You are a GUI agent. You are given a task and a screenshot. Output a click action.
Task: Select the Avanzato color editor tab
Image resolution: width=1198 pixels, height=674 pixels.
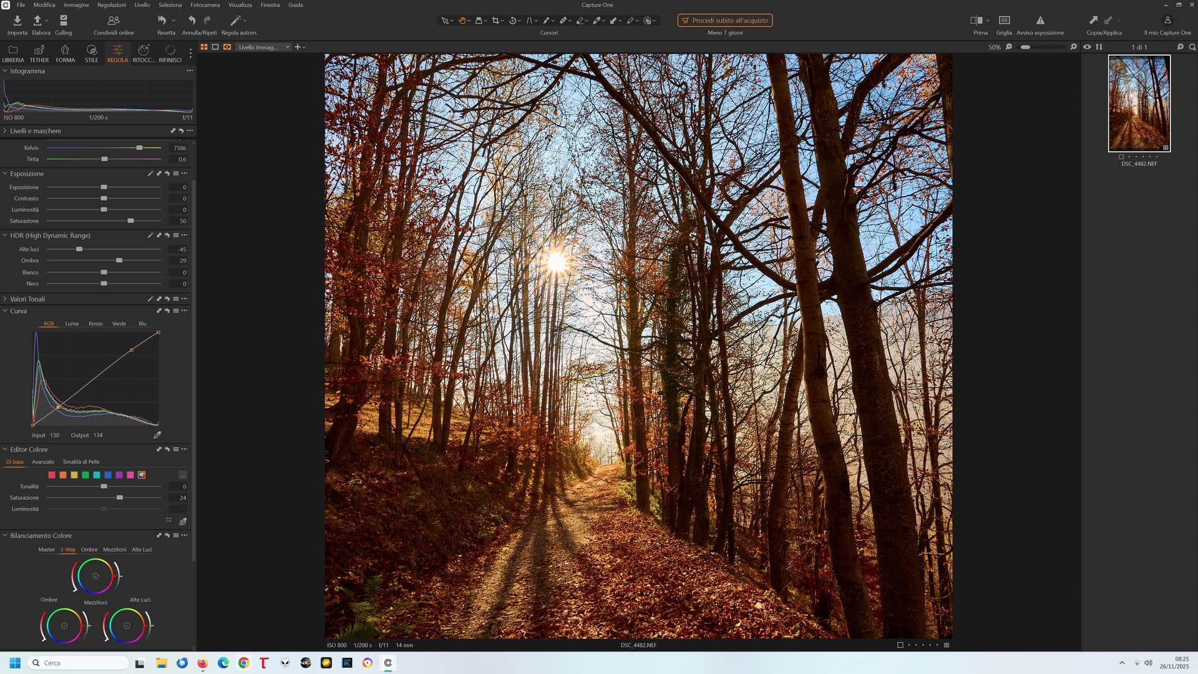click(x=43, y=462)
